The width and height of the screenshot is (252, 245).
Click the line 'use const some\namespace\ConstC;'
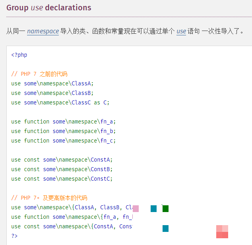[62, 179]
